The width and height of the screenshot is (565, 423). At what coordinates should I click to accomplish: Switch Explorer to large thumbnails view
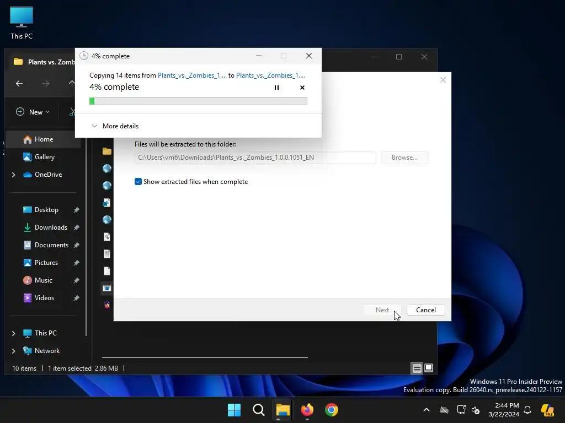429,368
